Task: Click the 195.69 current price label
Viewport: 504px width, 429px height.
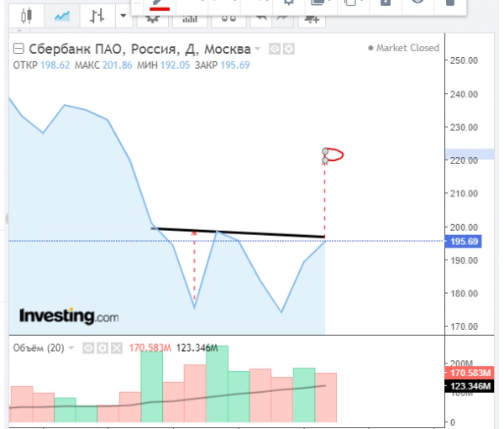Action: 463,241
